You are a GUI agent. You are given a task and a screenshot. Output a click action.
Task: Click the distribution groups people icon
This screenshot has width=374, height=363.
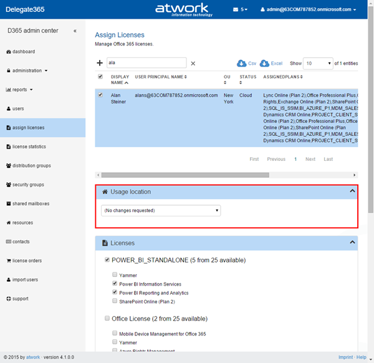coord(9,166)
